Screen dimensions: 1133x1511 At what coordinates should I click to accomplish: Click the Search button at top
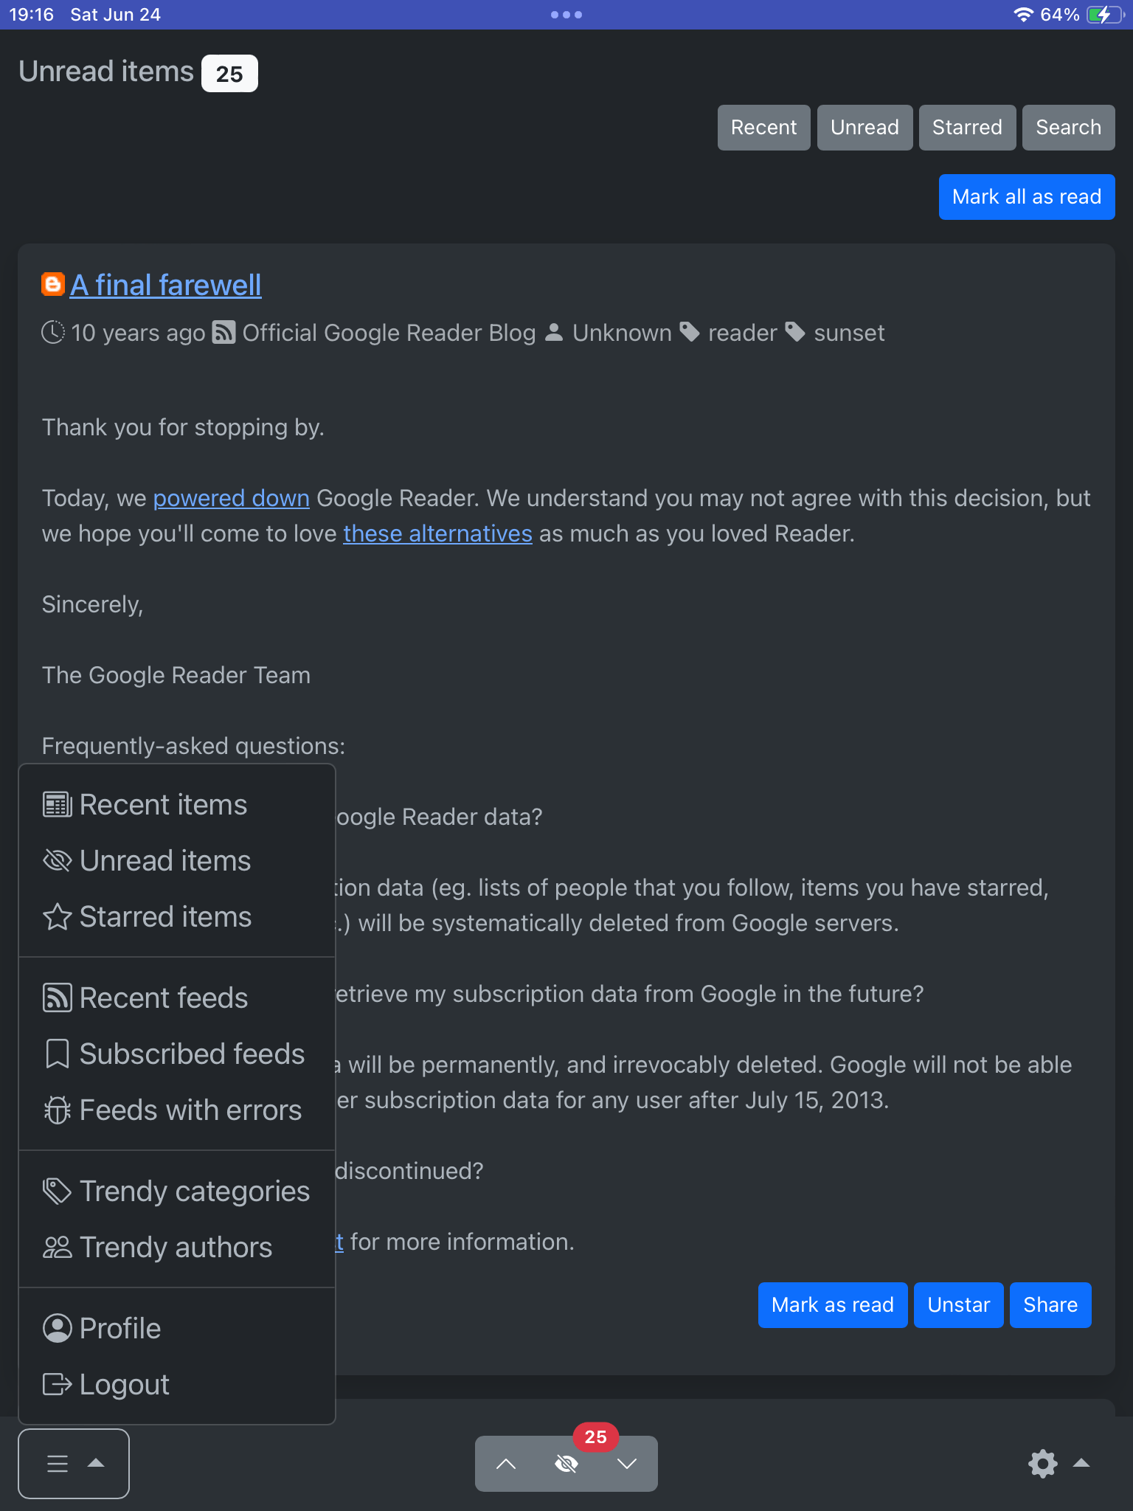coord(1068,128)
